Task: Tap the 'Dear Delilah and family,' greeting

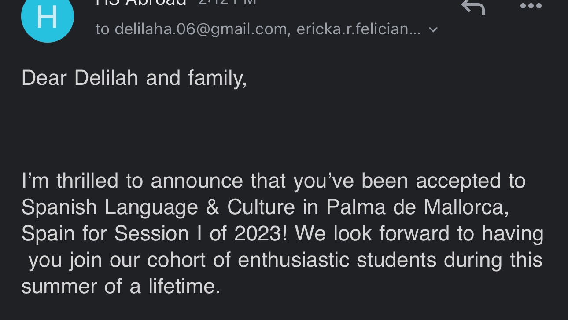Action: pos(134,78)
